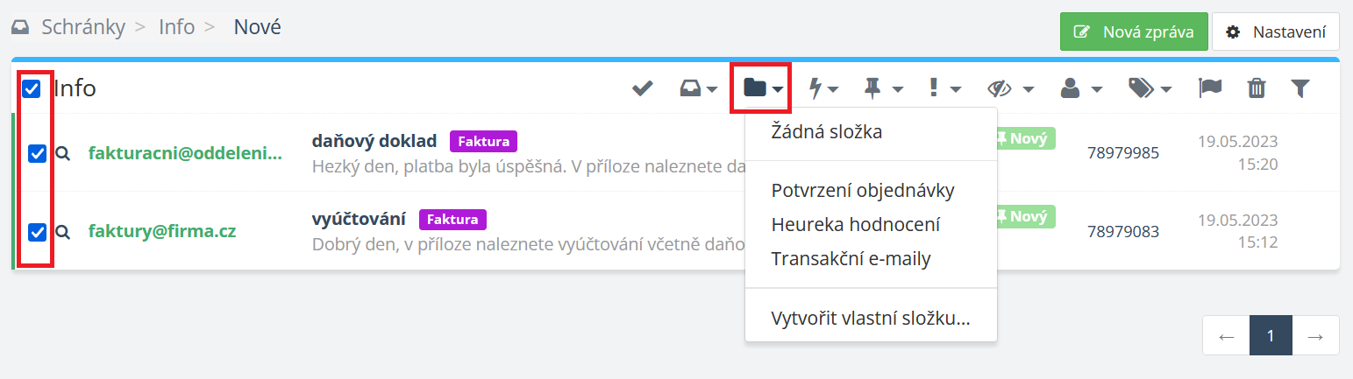Open Nastavení settings button
The height and width of the screenshot is (379, 1353).
[1275, 32]
